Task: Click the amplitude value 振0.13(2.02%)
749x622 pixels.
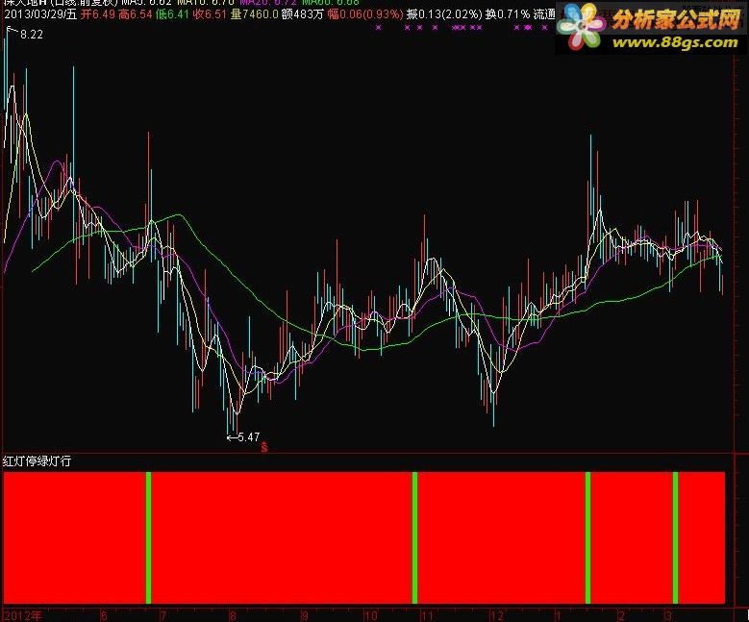Action: tap(444, 14)
